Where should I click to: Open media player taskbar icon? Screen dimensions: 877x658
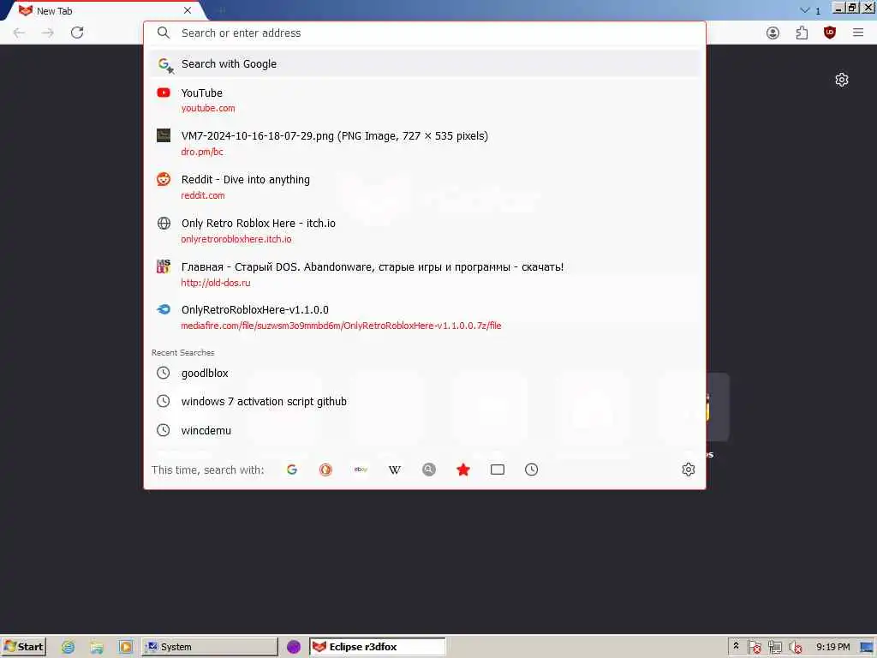(x=125, y=647)
